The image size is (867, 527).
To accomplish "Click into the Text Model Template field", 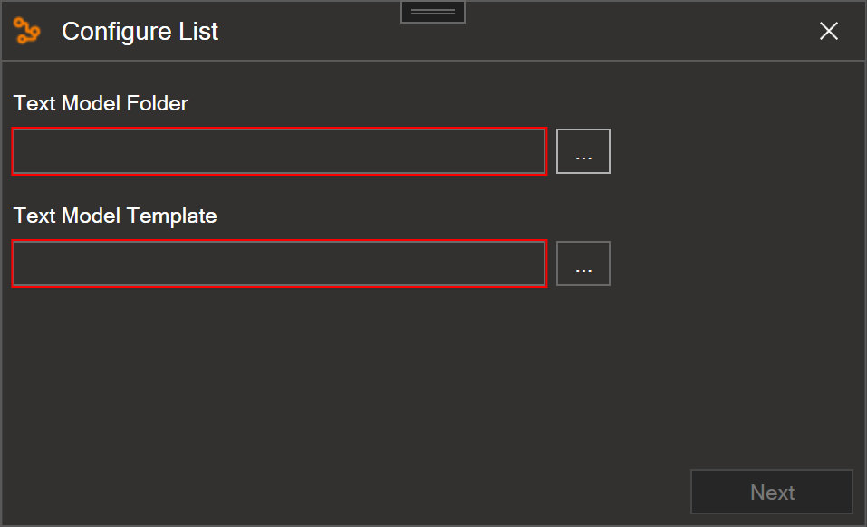I will [279, 263].
